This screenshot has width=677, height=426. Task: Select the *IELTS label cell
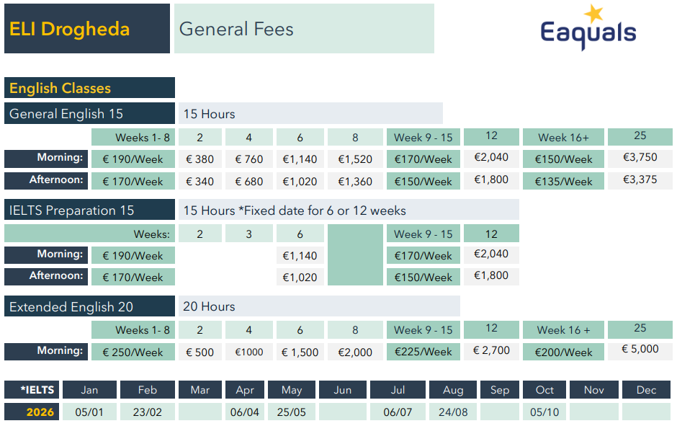tap(32, 390)
